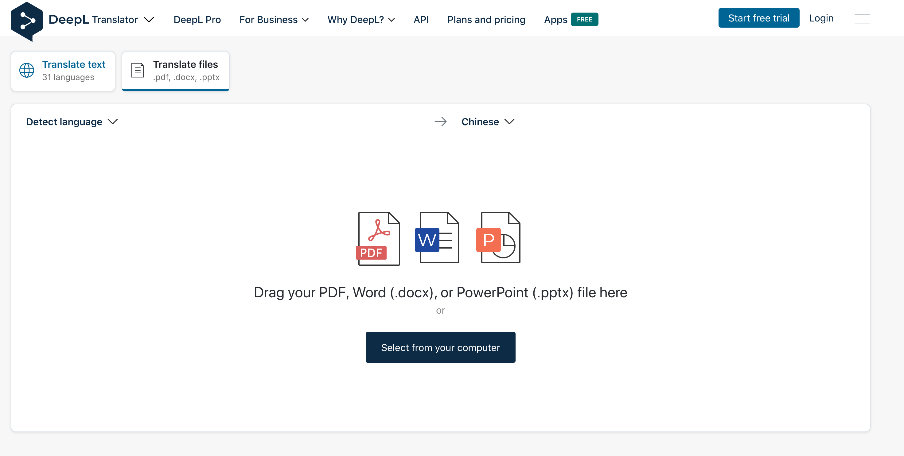Open the Chinese target language dropdown

[x=488, y=122]
